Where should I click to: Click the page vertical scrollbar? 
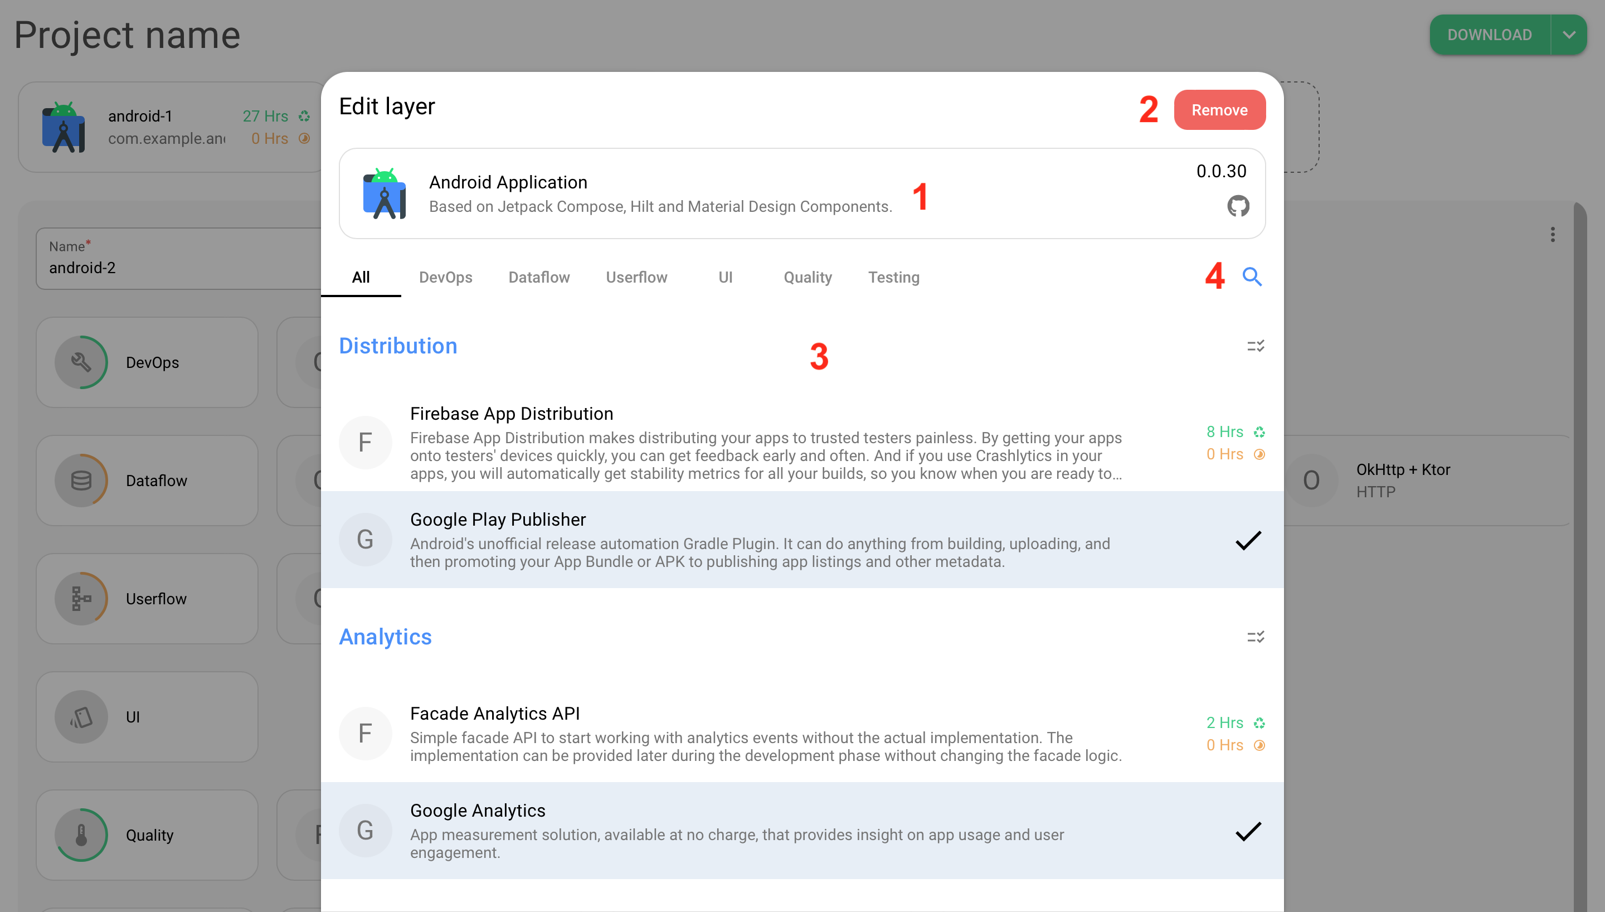tap(1579, 556)
